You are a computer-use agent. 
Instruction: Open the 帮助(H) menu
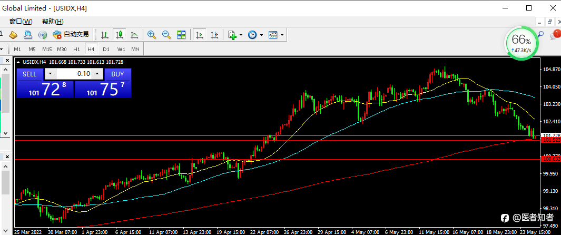click(53, 22)
